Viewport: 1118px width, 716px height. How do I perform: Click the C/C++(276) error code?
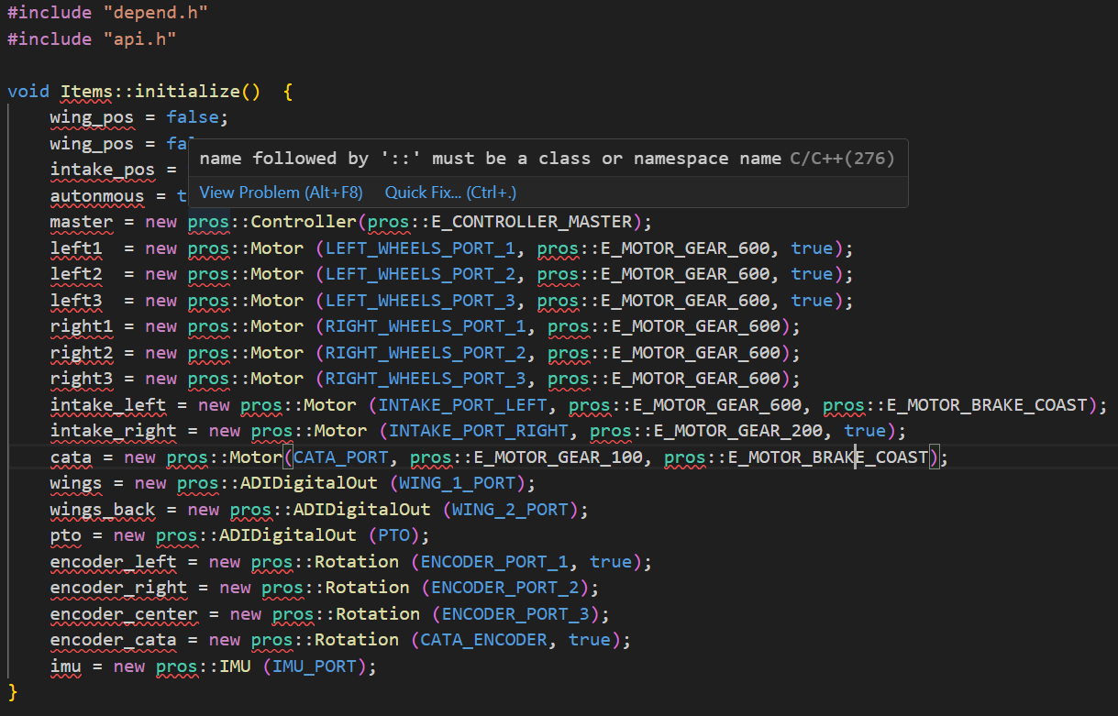(842, 159)
